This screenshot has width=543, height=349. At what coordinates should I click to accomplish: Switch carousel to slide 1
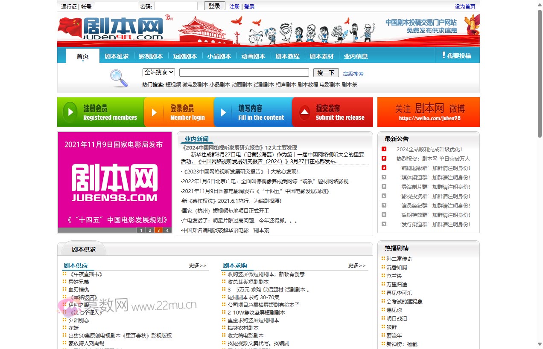coord(141,230)
